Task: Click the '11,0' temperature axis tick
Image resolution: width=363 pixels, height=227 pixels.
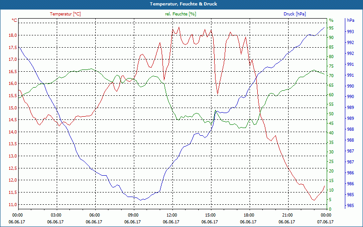Action: click(x=13, y=204)
